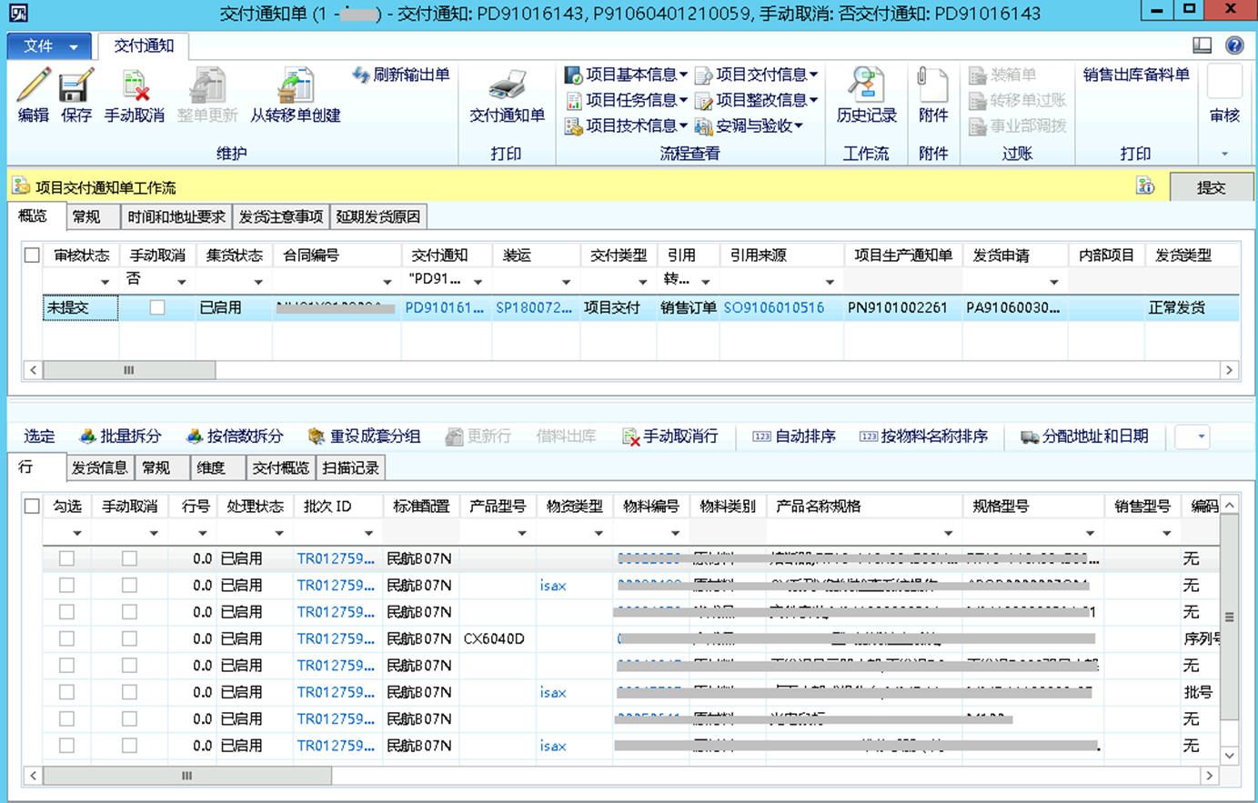The image size is (1258, 803).
Task: Click the 保存 floppy disk icon
Action: click(x=76, y=86)
